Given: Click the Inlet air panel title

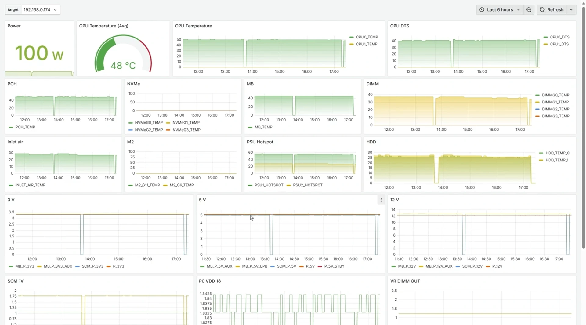Looking at the screenshot, I should tap(15, 142).
